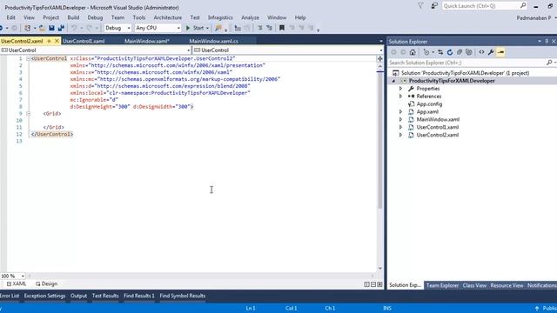Switch to the Team Explorer tab
The image size is (557, 313).
[x=442, y=285]
